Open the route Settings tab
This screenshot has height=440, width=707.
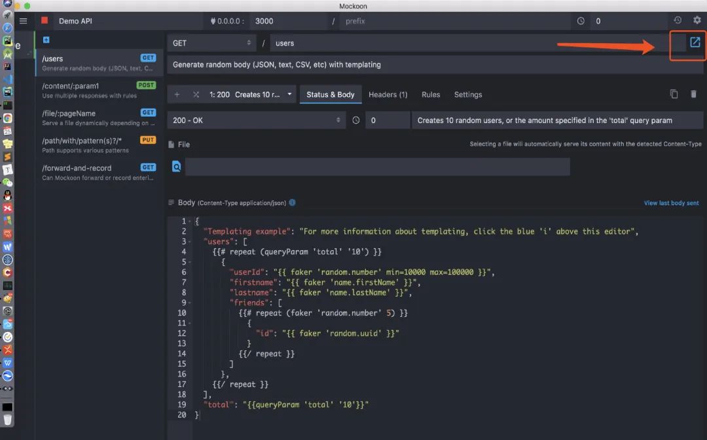(x=468, y=95)
